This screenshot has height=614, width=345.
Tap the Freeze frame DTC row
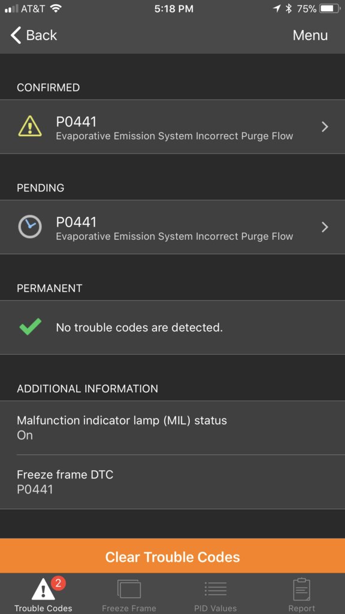tap(172, 482)
